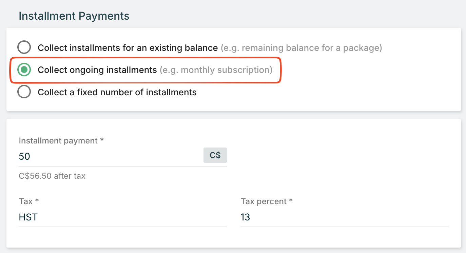Click the "Collect installments for an existing balance" label

point(128,48)
